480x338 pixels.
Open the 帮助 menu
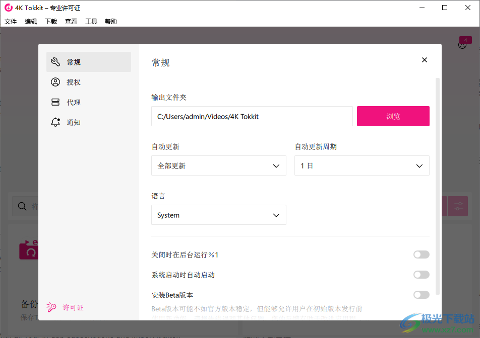(x=111, y=21)
